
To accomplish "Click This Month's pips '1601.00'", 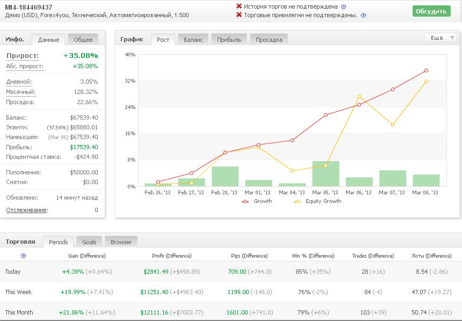I will 237,312.
